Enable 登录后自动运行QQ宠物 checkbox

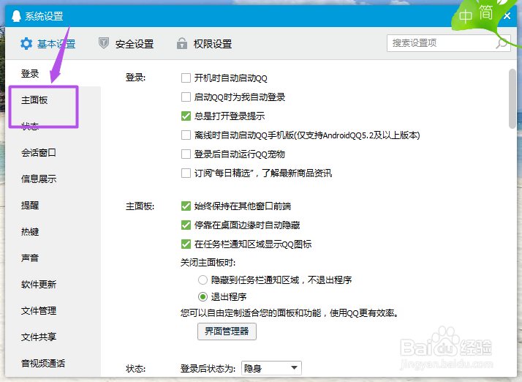tap(186, 154)
